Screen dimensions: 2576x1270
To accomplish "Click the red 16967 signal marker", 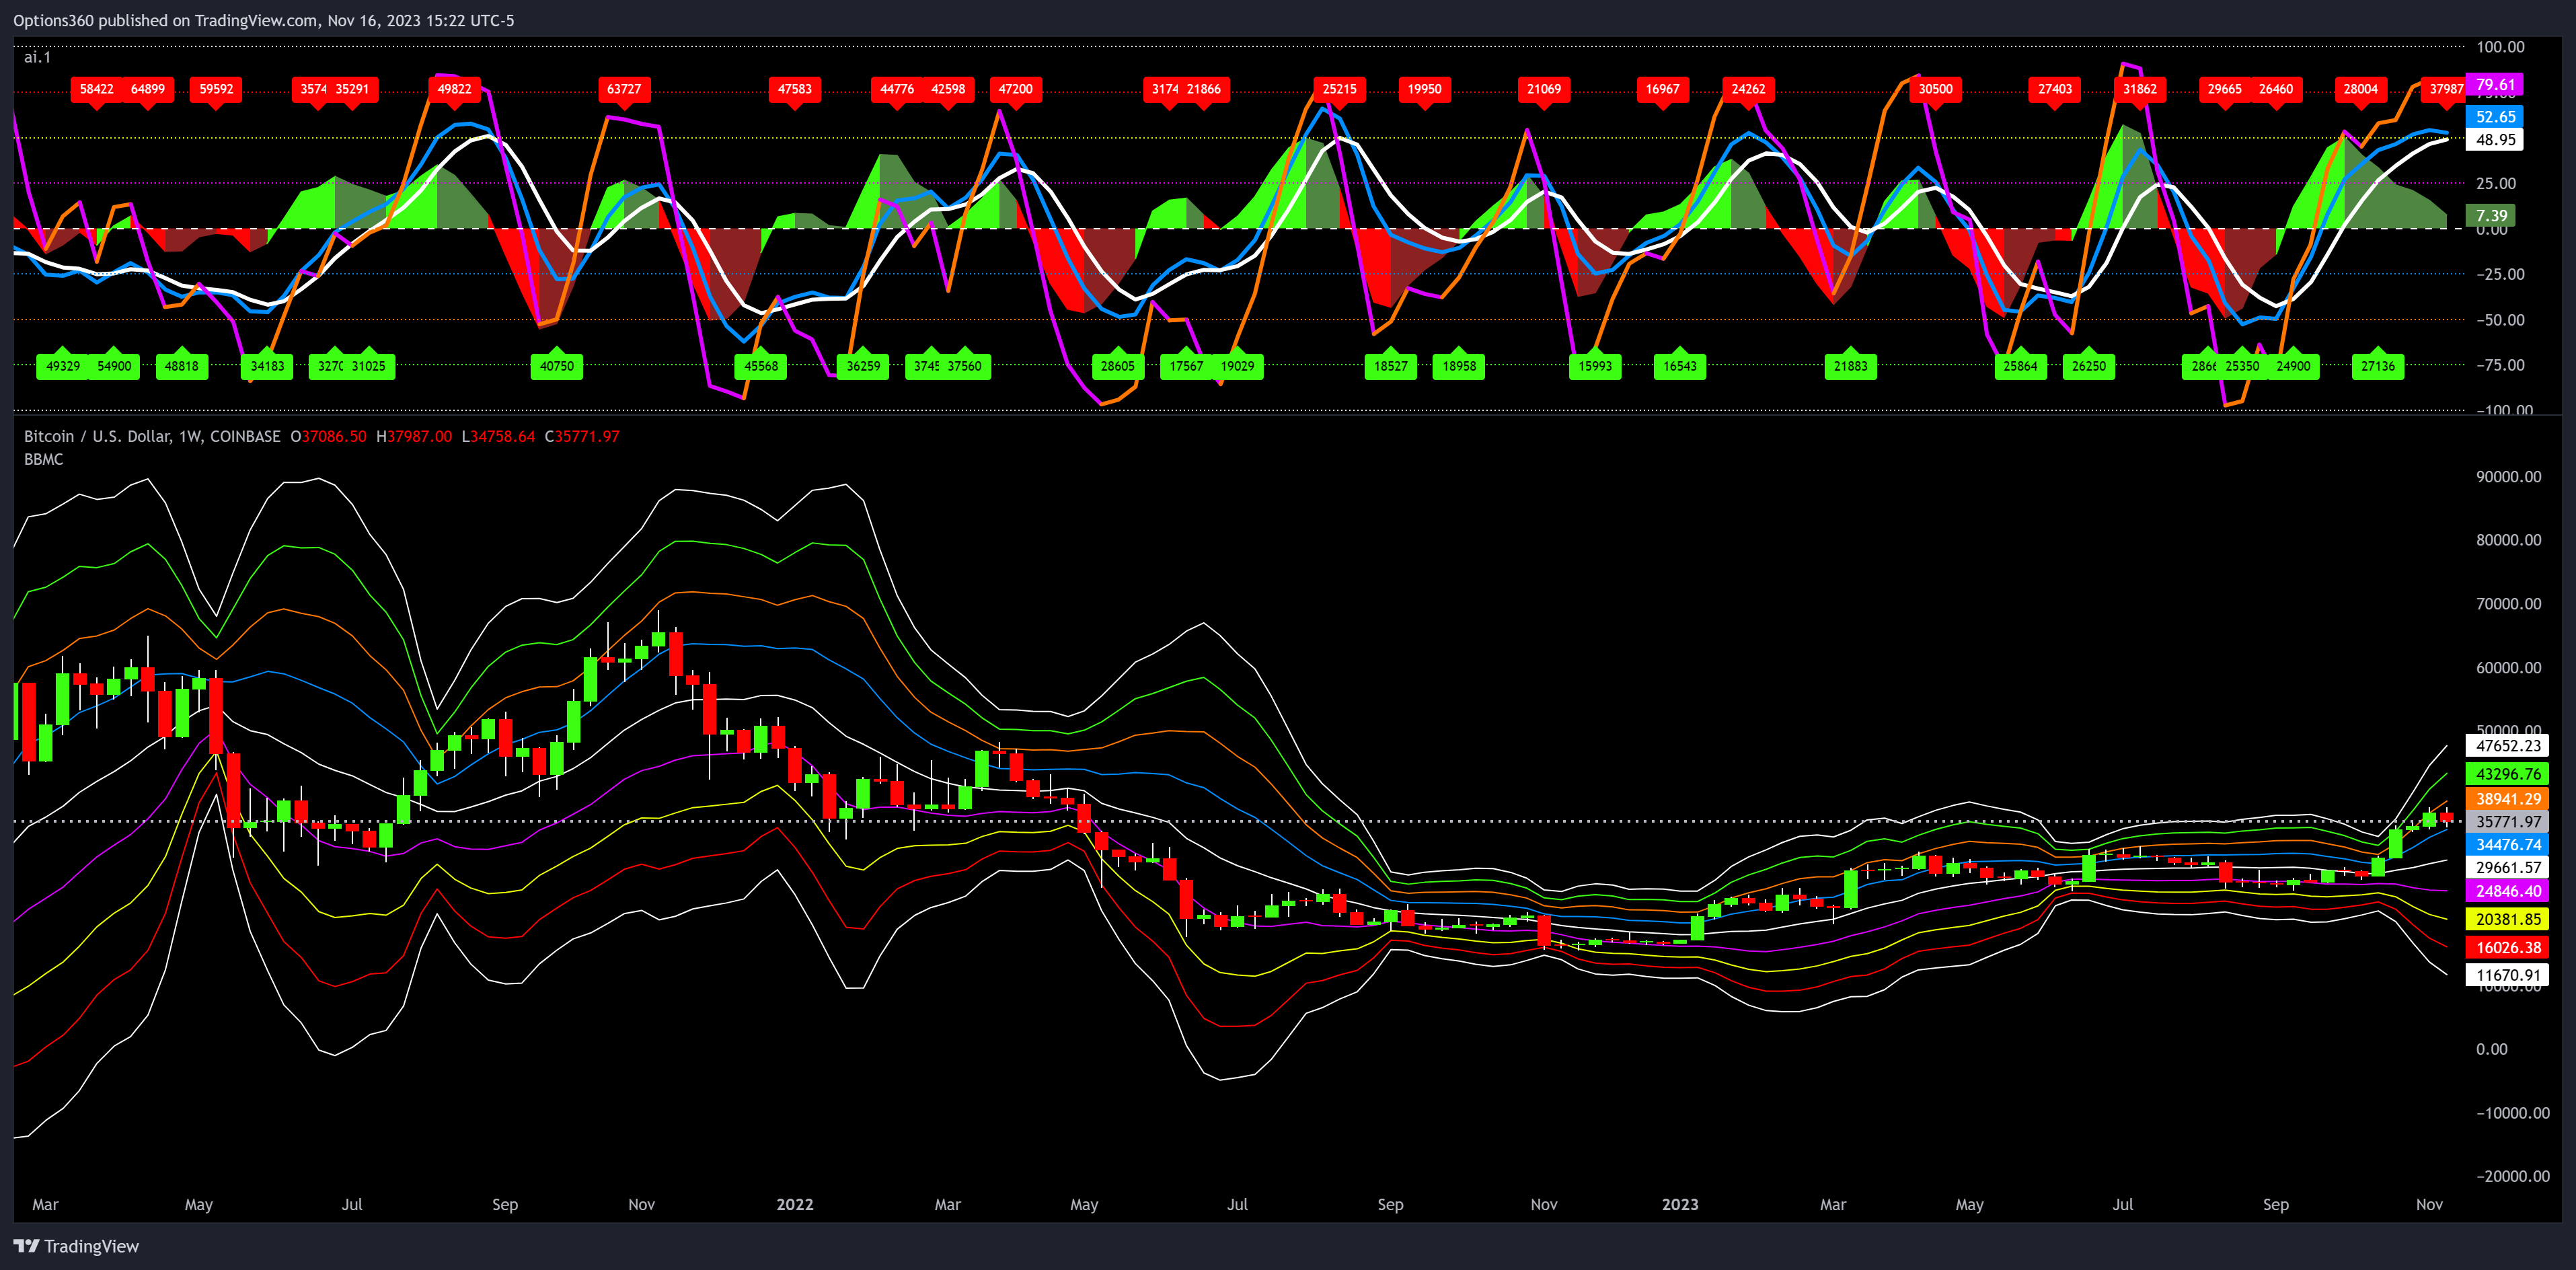I will pos(1663,89).
